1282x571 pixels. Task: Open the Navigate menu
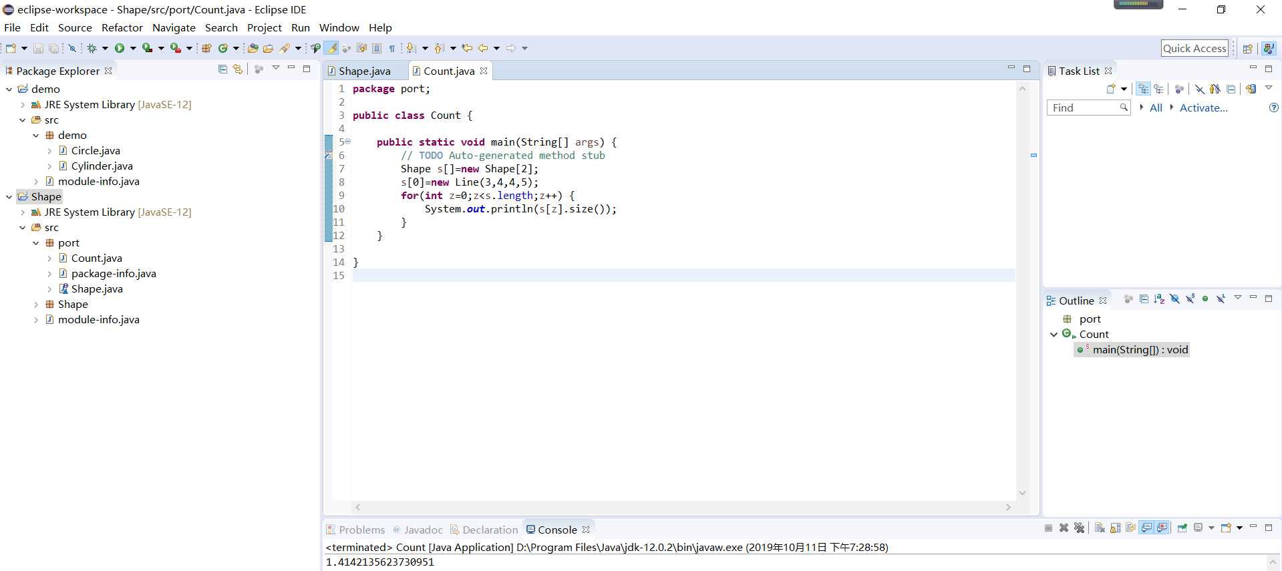tap(174, 27)
